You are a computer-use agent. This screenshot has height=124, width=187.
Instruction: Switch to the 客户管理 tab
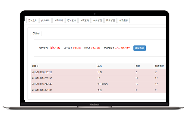point(97,20)
